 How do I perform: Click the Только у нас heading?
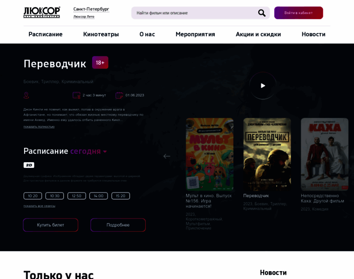click(x=59, y=274)
